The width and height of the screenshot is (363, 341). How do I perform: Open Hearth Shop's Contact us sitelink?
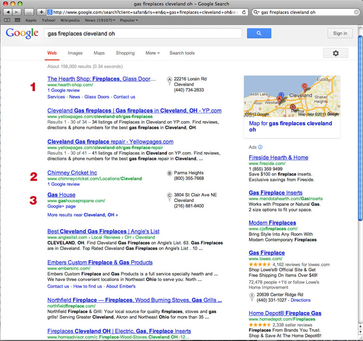[x=124, y=97]
